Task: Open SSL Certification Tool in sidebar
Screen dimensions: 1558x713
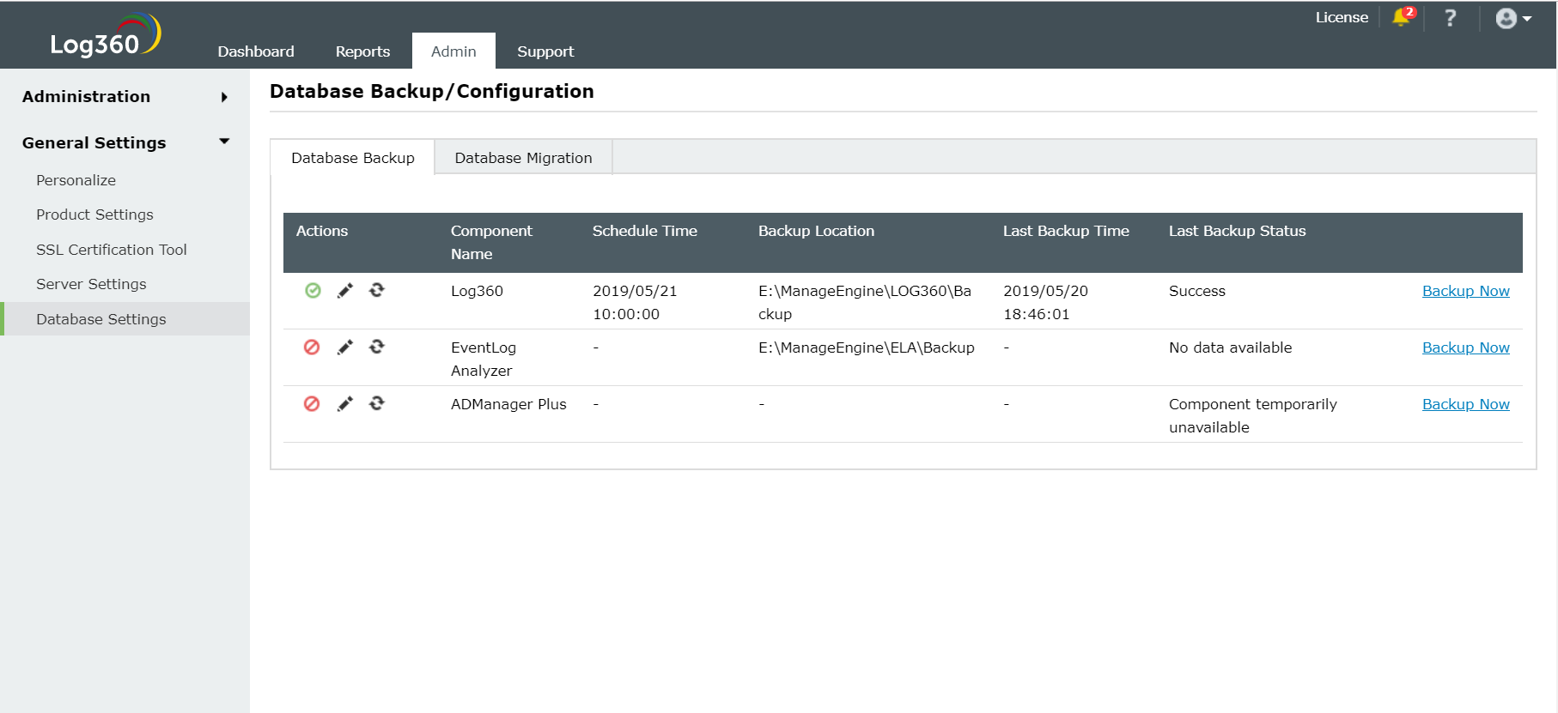Action: 112,250
